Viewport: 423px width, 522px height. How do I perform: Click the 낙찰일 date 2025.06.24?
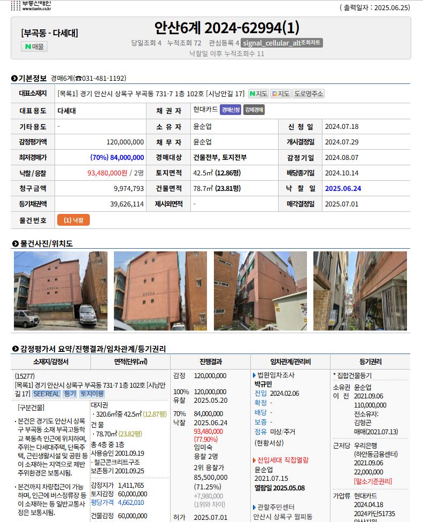[x=343, y=188]
